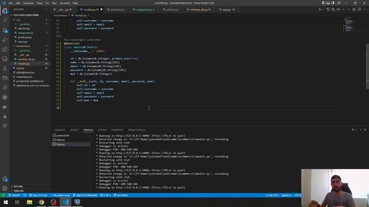The height and width of the screenshot is (207, 369).
Task: Open the Testing flask view
Action: [5, 68]
